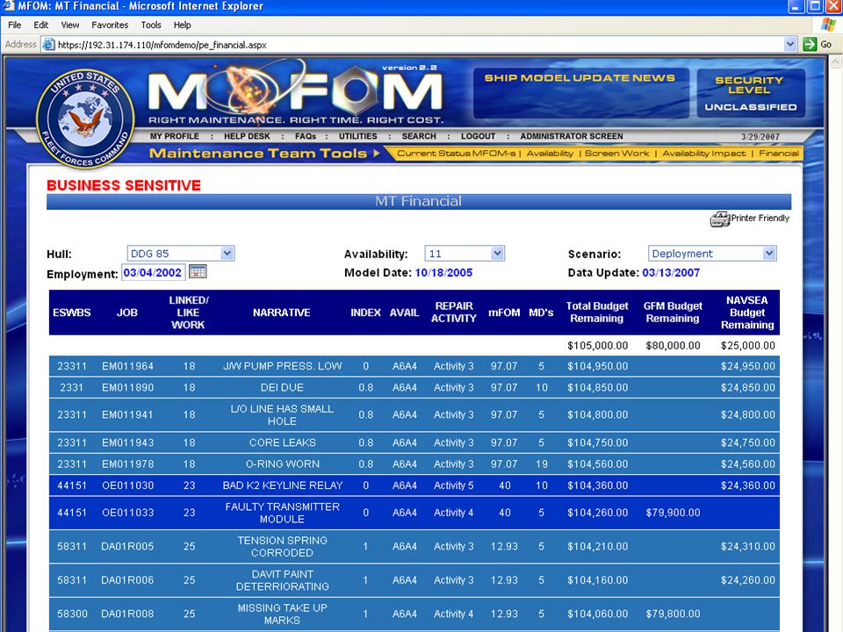The height and width of the screenshot is (632, 843).
Task: Open the HELP DESK link
Action: click(x=247, y=137)
